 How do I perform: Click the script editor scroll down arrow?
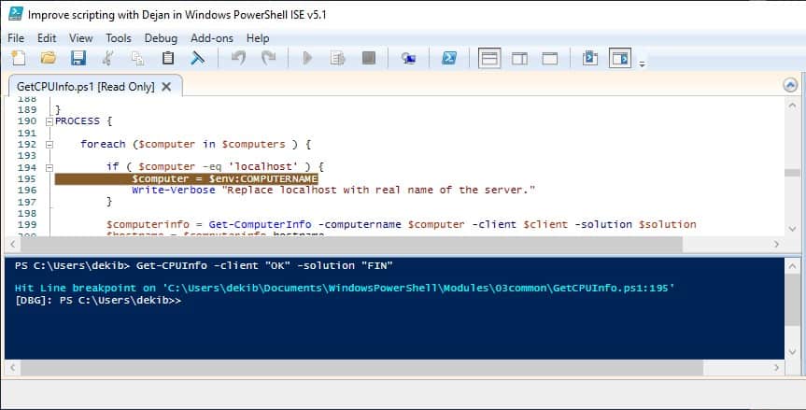click(792, 229)
